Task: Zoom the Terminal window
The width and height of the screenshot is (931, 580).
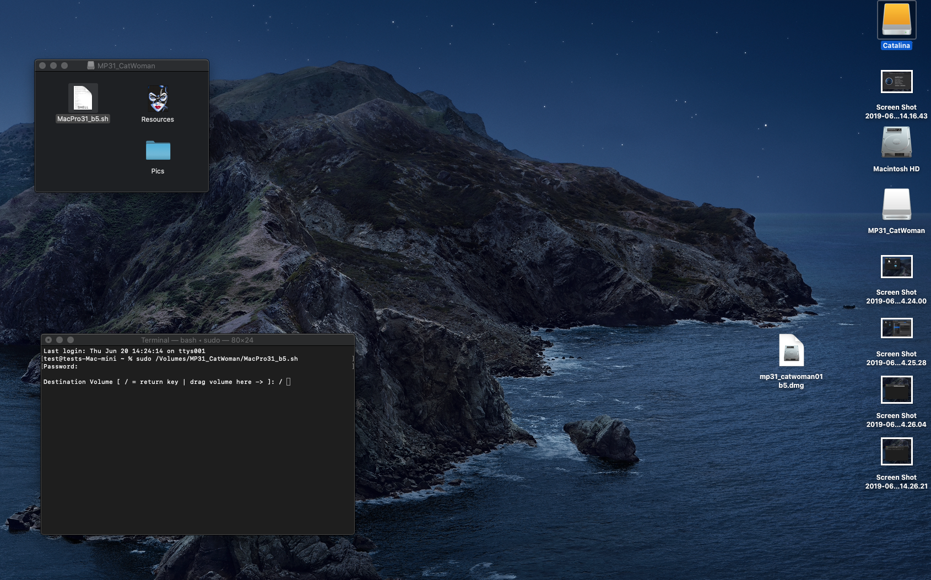Action: tap(71, 340)
